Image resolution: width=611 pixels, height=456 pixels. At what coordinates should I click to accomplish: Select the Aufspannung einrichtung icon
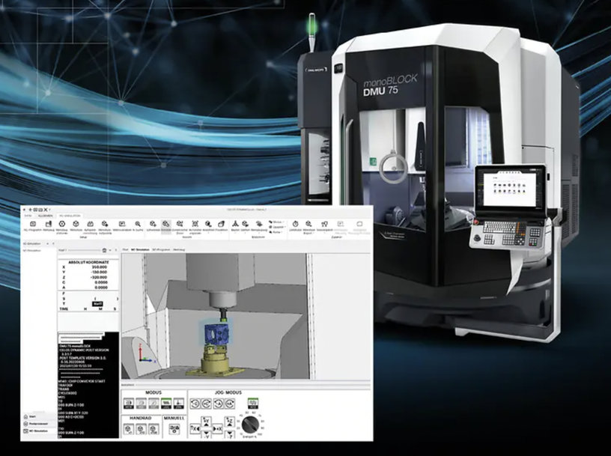91,223
